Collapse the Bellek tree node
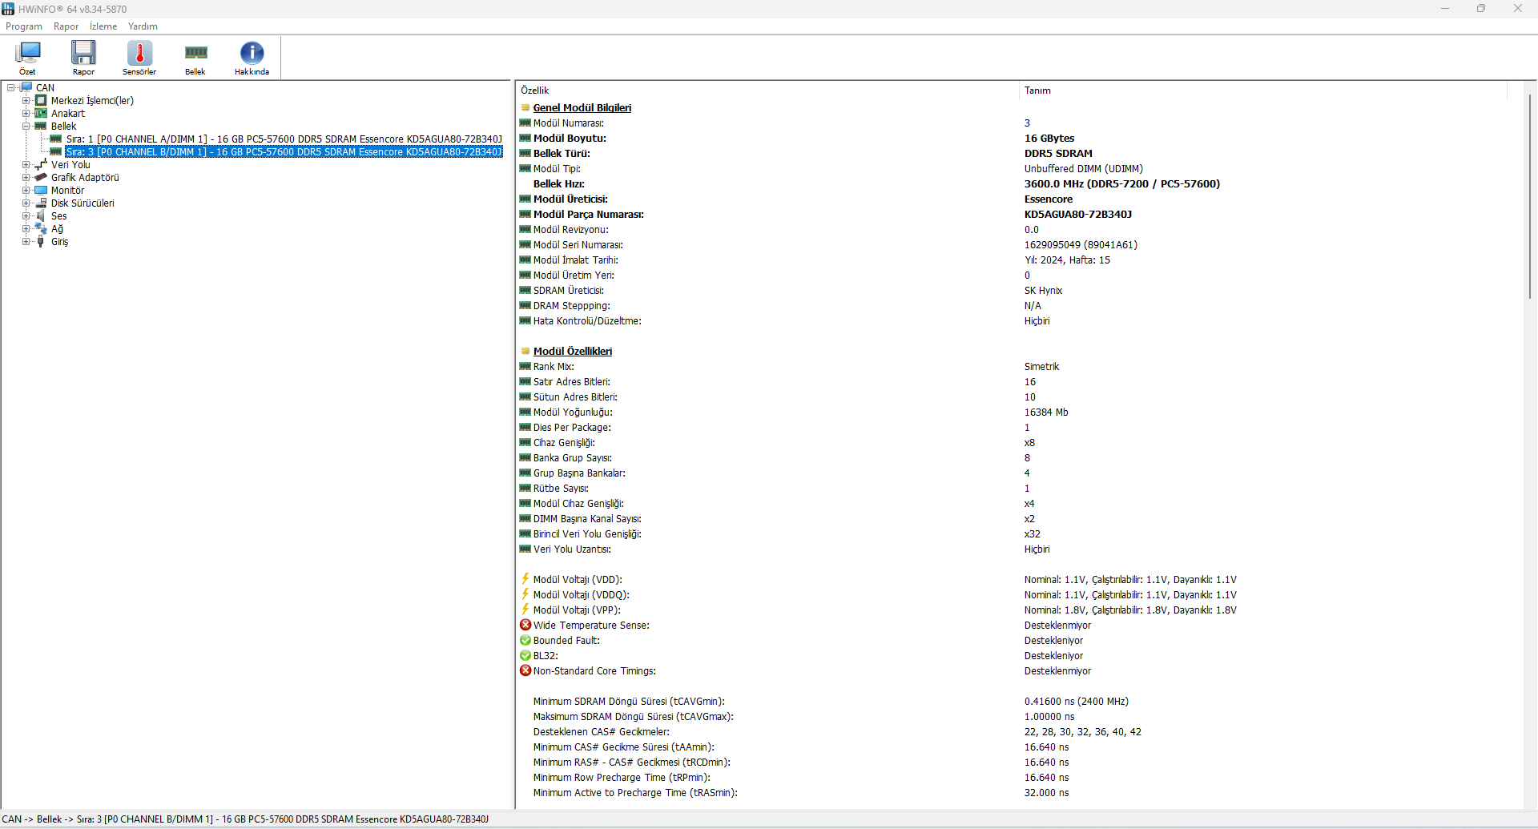1538x829 pixels. pyautogui.click(x=26, y=126)
